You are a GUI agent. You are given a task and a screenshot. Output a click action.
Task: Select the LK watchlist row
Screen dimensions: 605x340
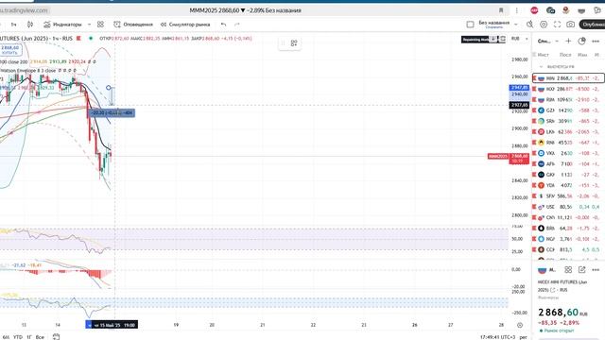coord(568,132)
